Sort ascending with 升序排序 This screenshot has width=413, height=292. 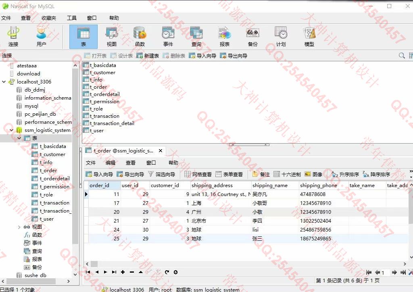345,174
